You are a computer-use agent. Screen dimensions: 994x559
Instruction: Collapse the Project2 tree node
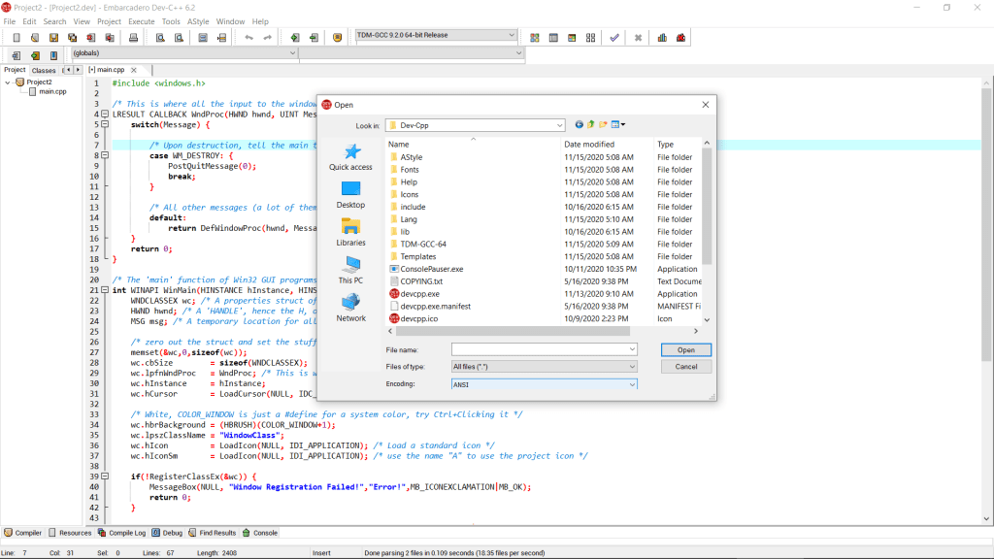(x=8, y=82)
